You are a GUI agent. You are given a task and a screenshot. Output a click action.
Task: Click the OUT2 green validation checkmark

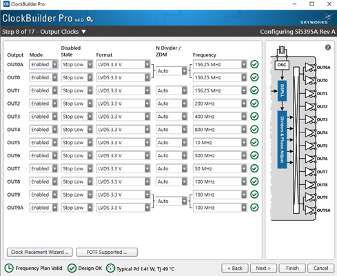(x=254, y=103)
